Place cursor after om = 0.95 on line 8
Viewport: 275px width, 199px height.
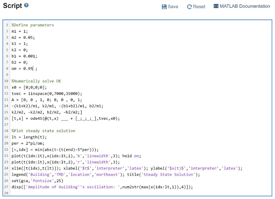33,68
